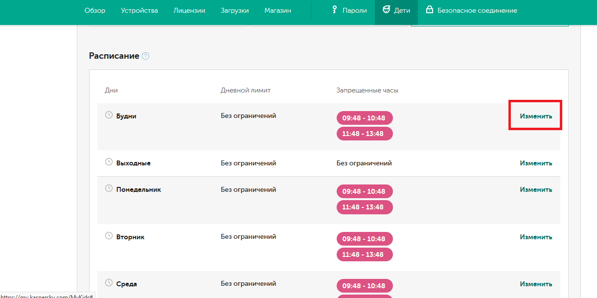Click the clock icon next to Вторник
597x298 pixels.
(x=109, y=236)
